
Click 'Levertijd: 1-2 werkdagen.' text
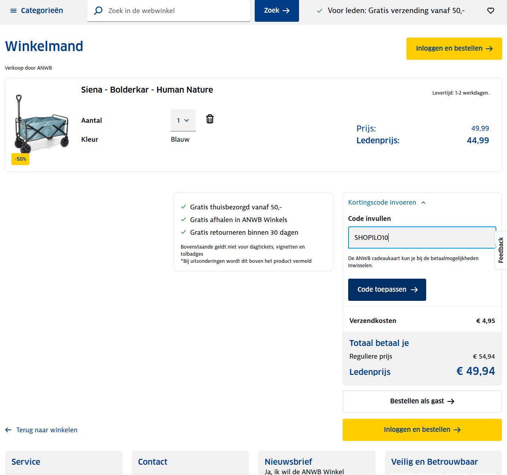tap(461, 93)
